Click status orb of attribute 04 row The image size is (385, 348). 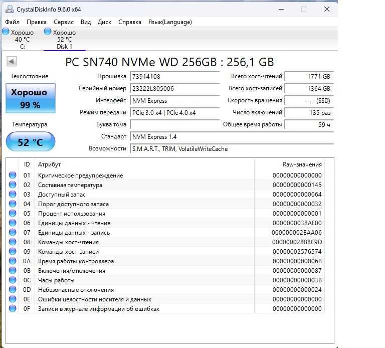pyautogui.click(x=13, y=204)
